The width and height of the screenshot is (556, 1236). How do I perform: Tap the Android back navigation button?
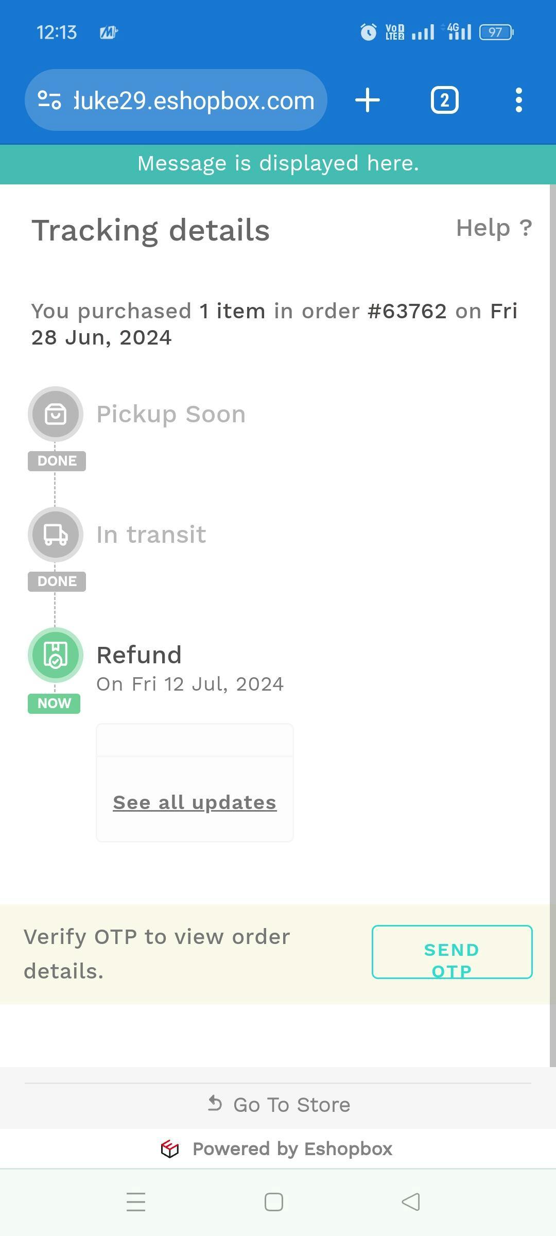(411, 1202)
